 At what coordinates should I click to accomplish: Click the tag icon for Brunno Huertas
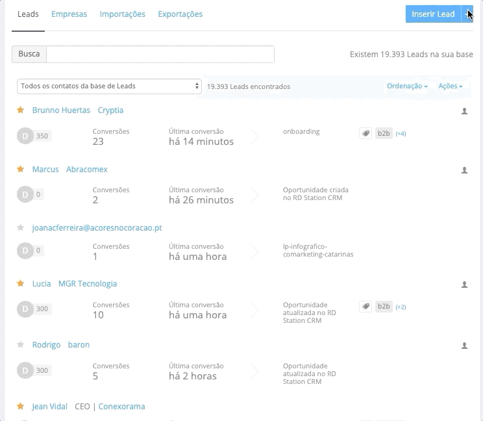click(x=365, y=134)
